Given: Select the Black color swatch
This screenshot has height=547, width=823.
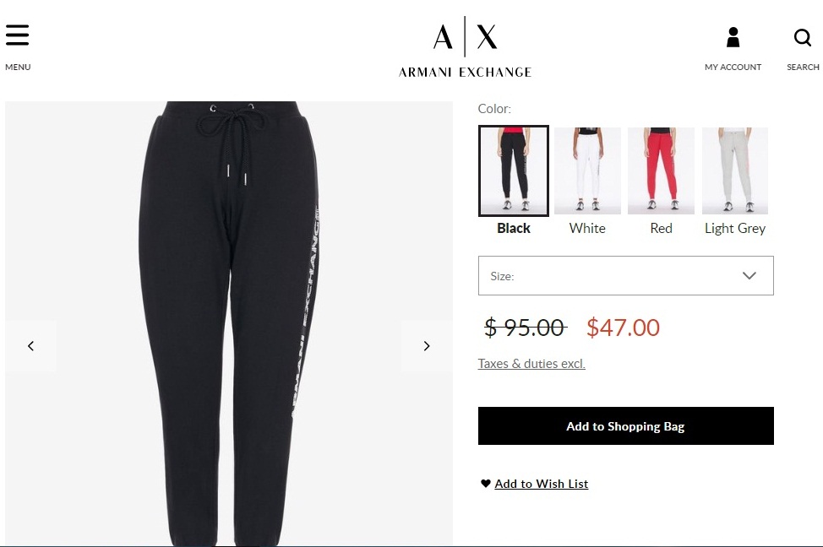Looking at the screenshot, I should 514,171.
